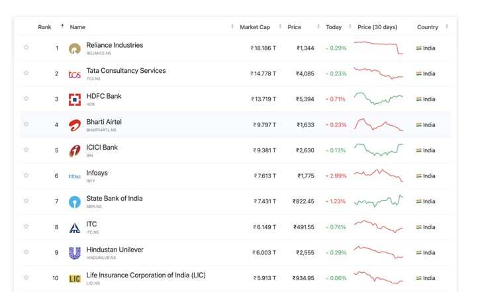View Reliance Industries 30-day price chart
Image resolution: width=478 pixels, height=296 pixels.
[x=378, y=48]
